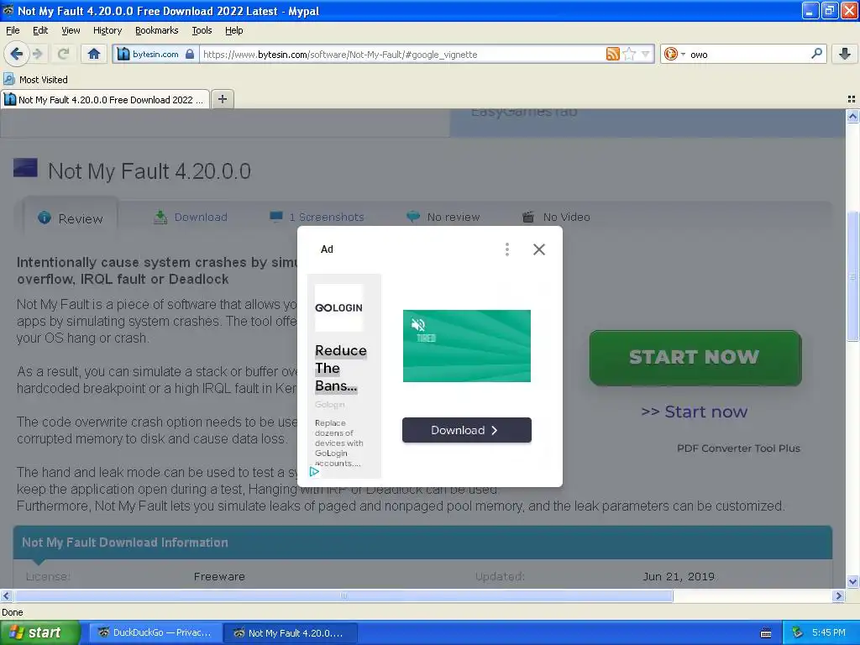Open the View menu
Screen dimensions: 860x645
tap(71, 30)
